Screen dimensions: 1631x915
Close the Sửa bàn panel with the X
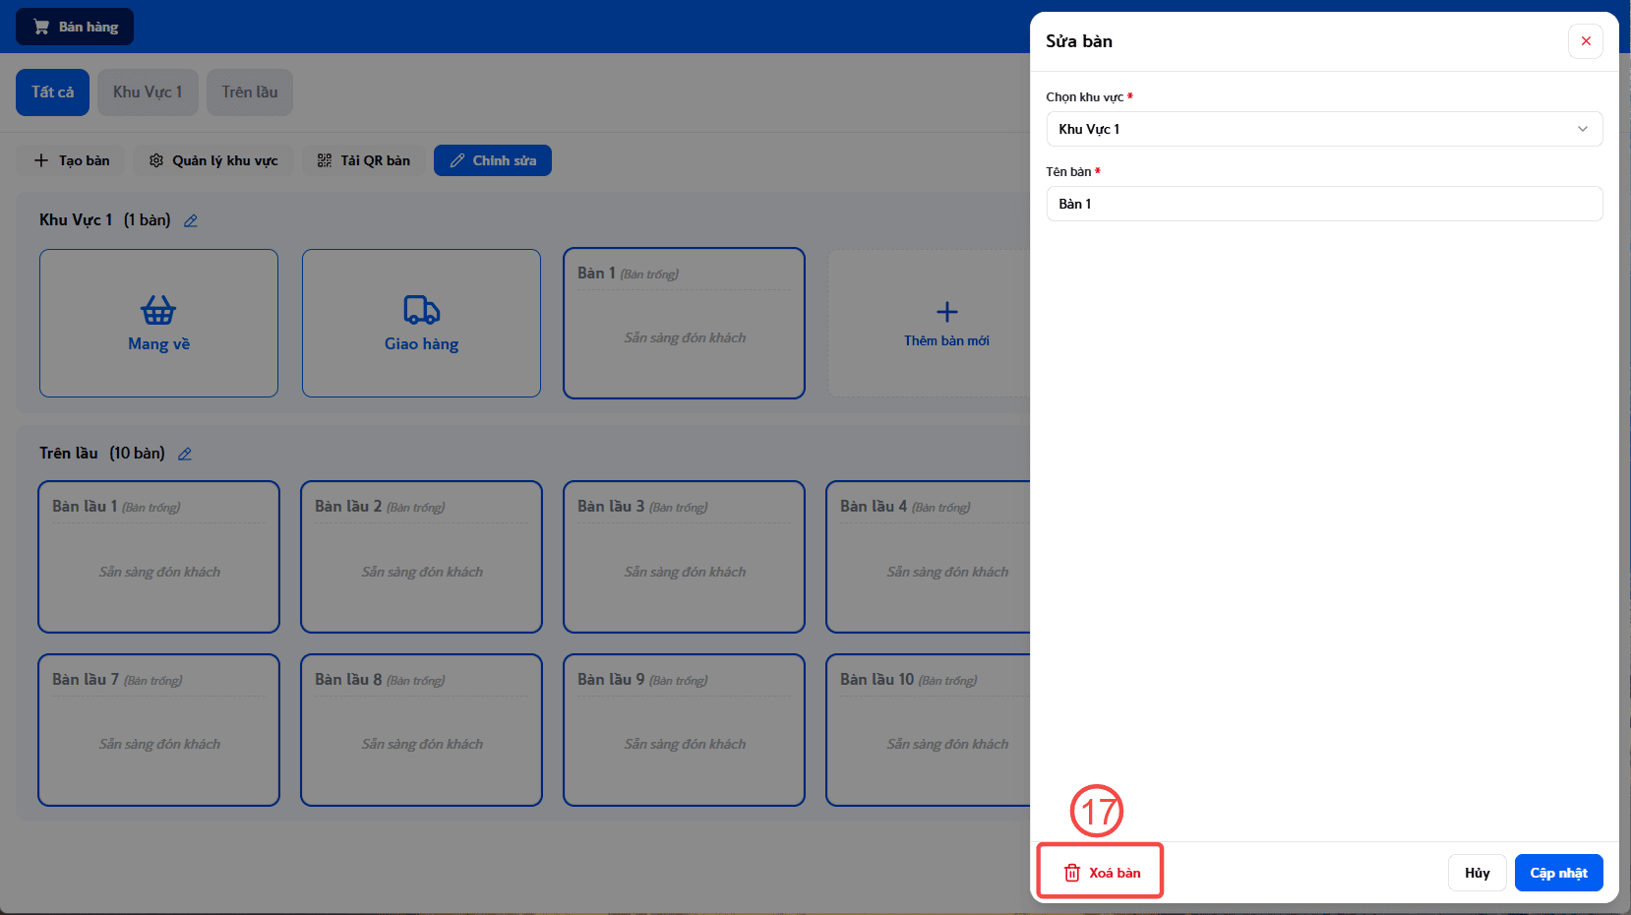(x=1586, y=41)
